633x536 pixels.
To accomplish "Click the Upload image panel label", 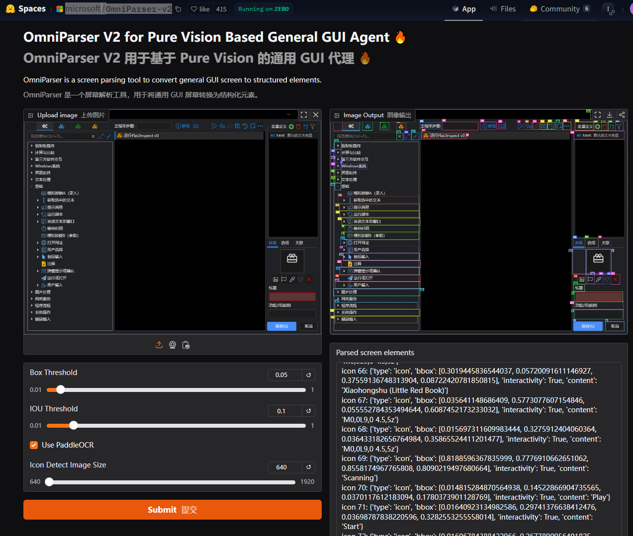I will (x=67, y=115).
